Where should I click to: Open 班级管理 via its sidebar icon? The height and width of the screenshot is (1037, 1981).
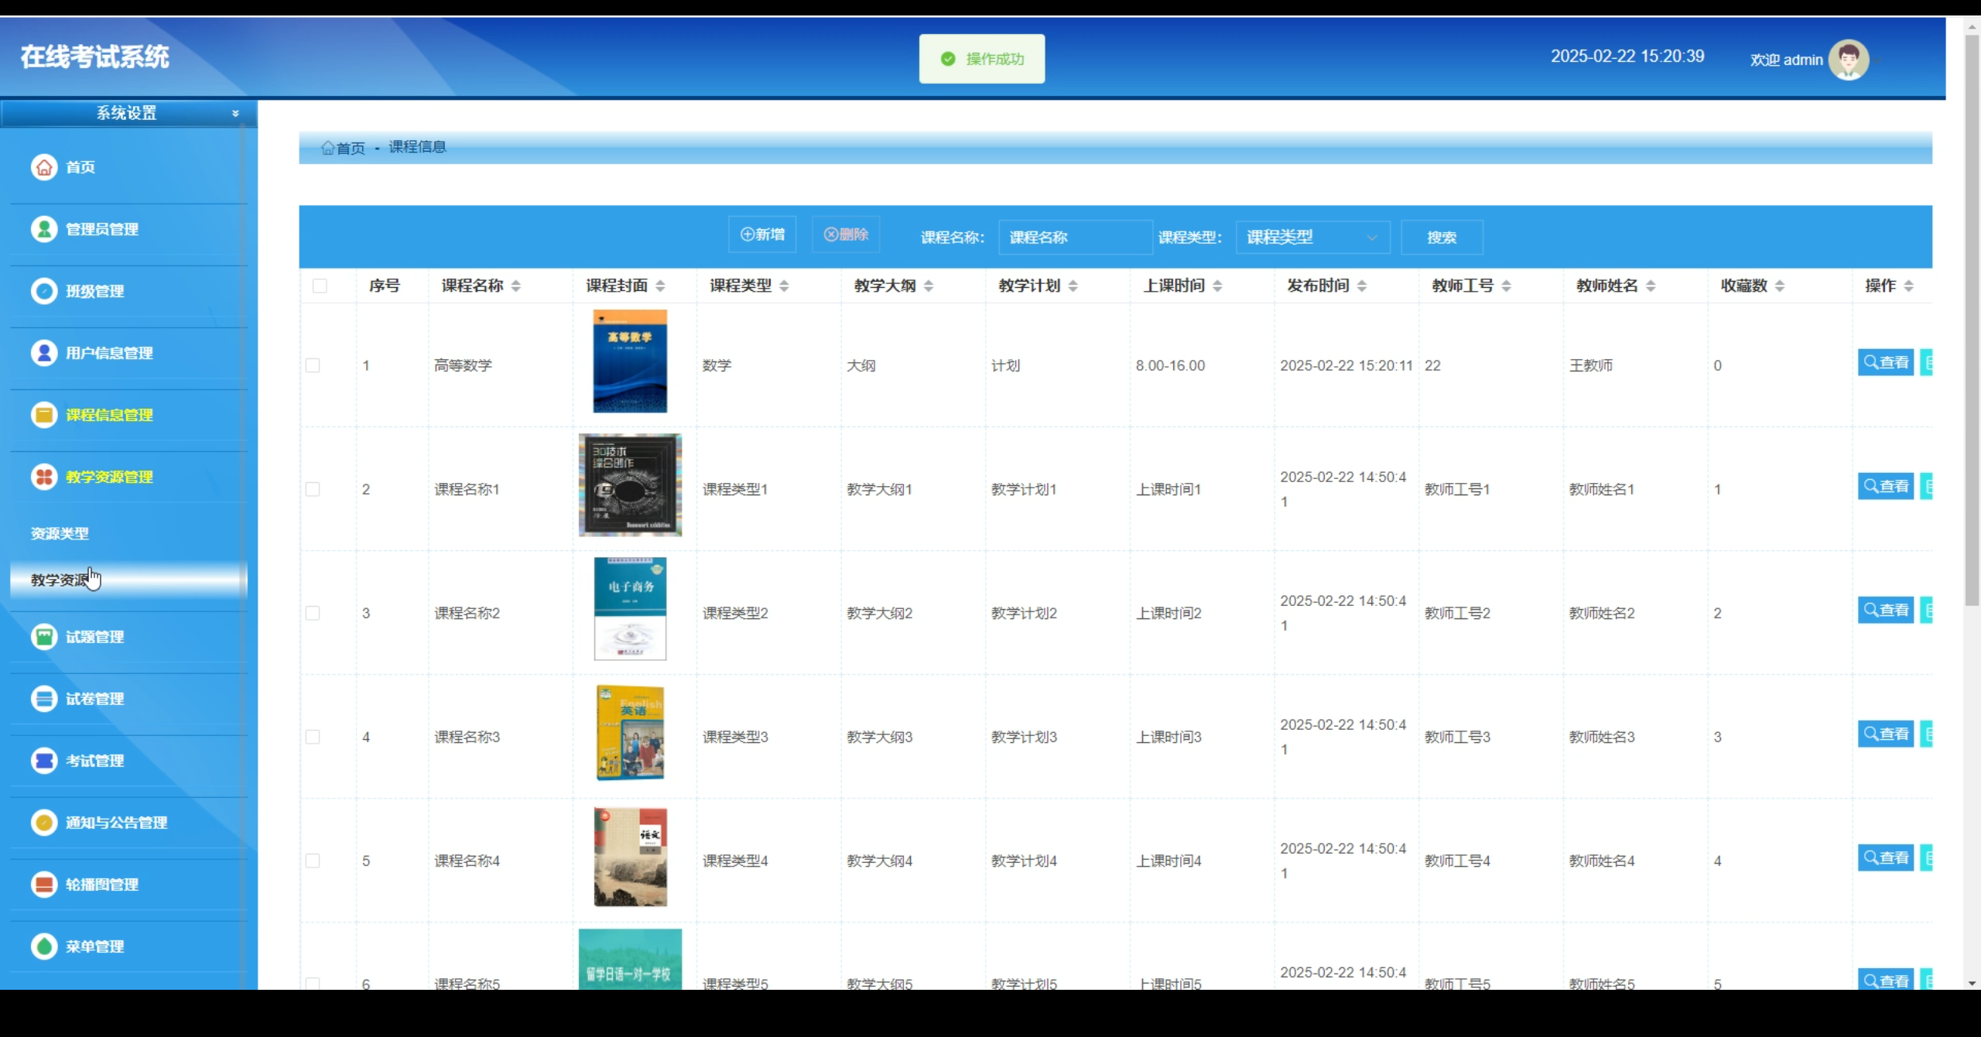44,291
